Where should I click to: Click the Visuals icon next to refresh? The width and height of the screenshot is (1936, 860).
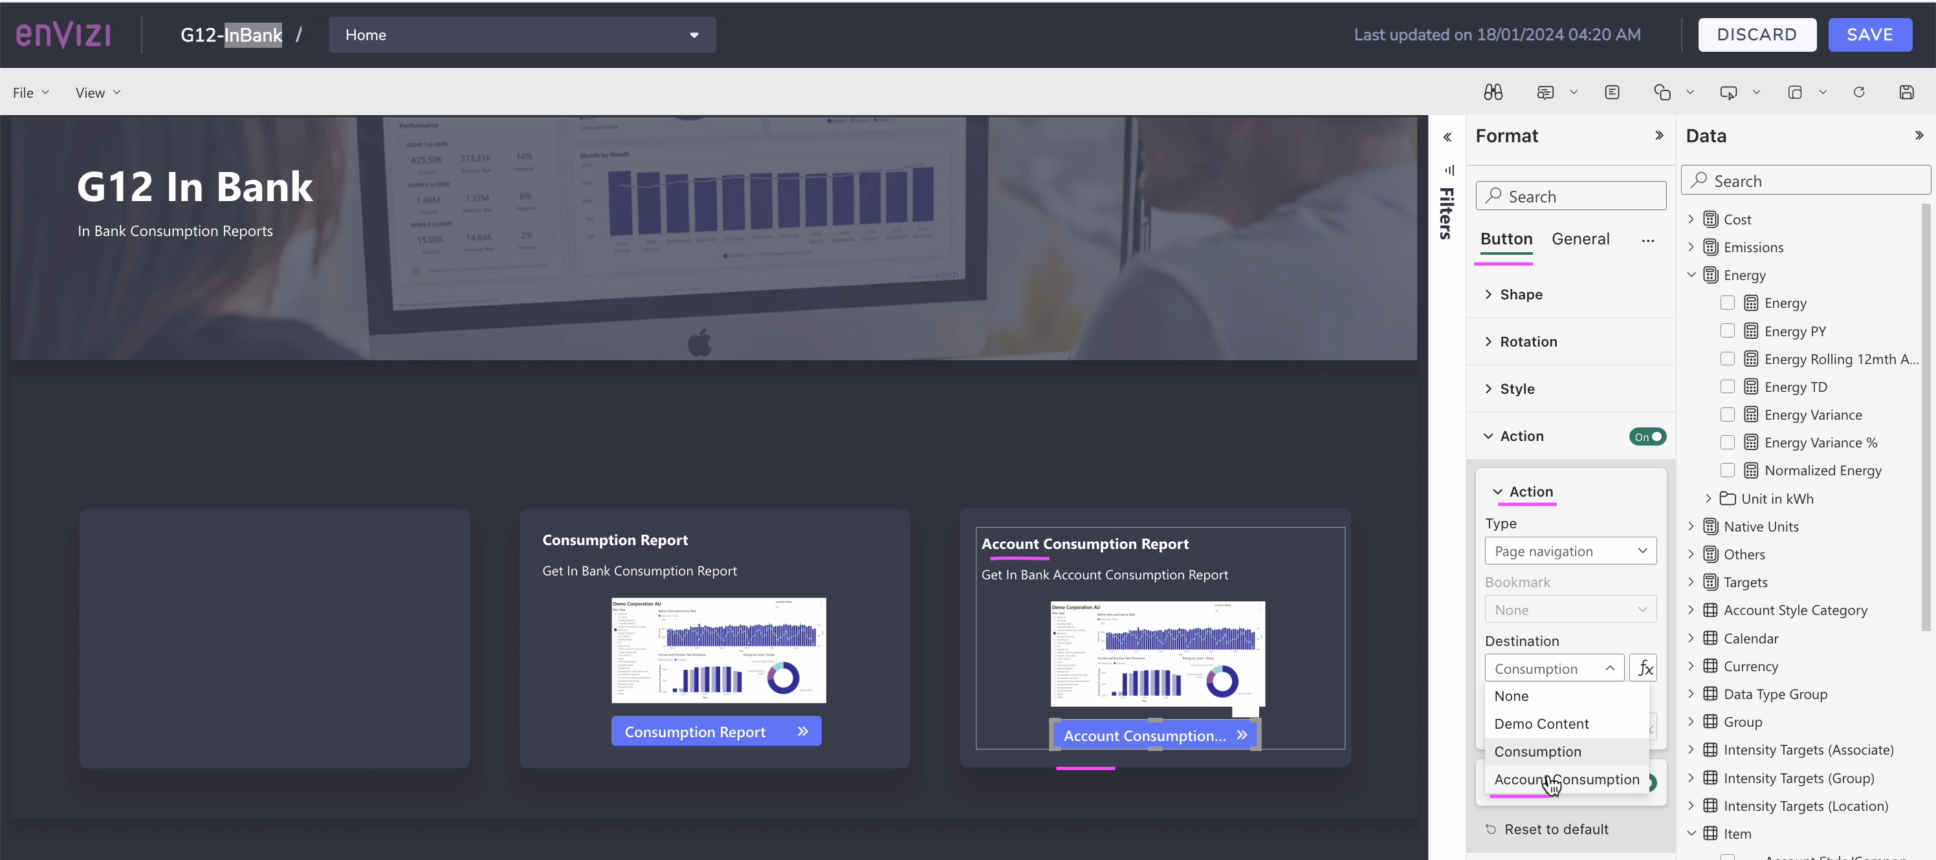point(1796,92)
